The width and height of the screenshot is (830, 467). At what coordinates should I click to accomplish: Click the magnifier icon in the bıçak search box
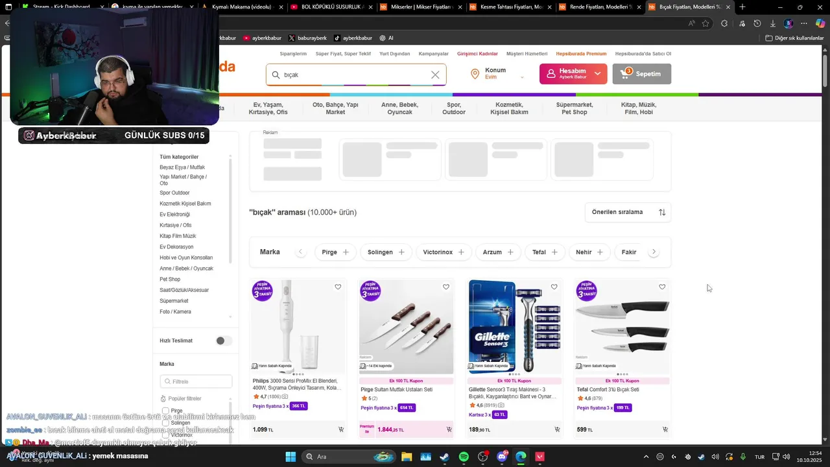pyautogui.click(x=276, y=75)
